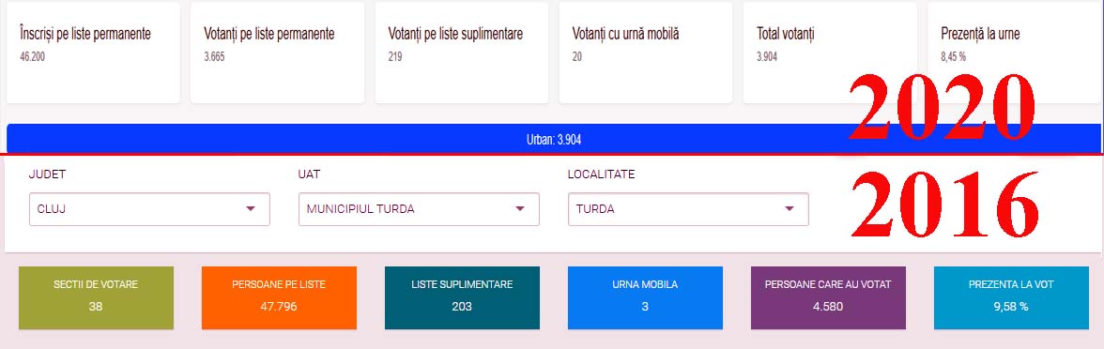Open the Înscriși pe liste permanente card
This screenshot has height=349, width=1104.
93,53
